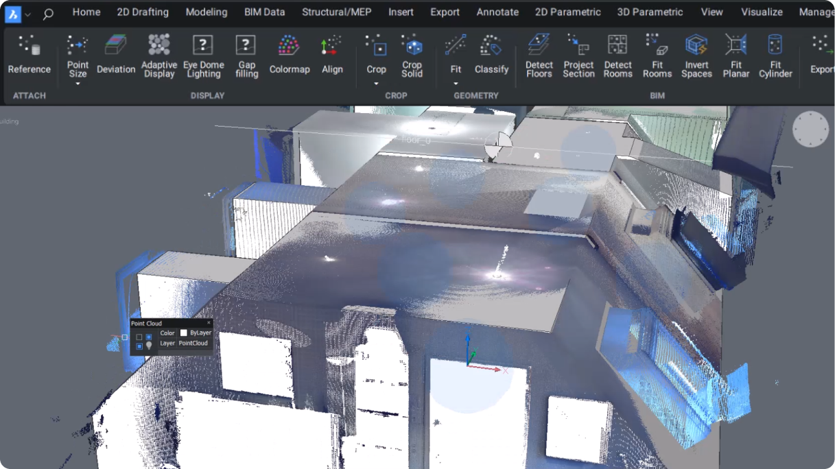Select the Classify geometry tool
The width and height of the screenshot is (835, 469).
(491, 55)
